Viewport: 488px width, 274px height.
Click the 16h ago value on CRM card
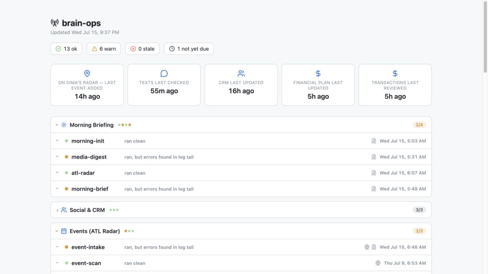241,91
